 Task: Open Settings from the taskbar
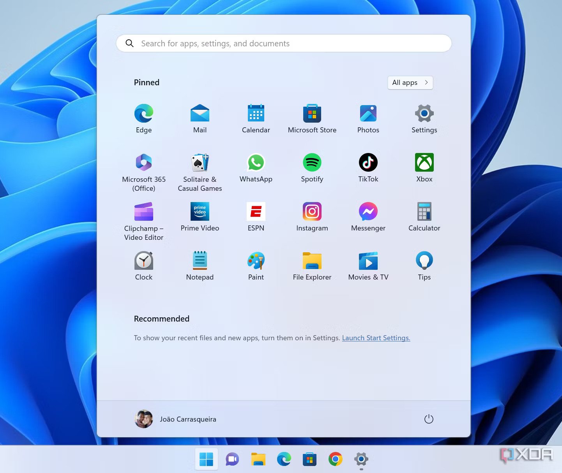(x=361, y=459)
